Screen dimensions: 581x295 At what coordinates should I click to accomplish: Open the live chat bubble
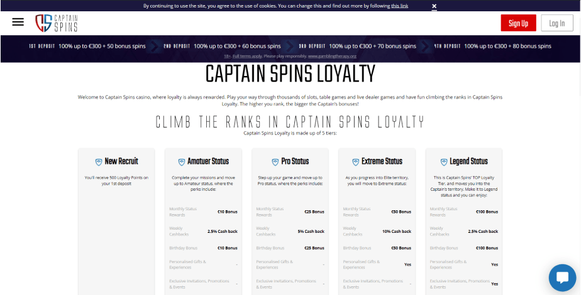(562, 277)
